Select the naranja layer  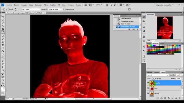pyautogui.click(x=166, y=94)
